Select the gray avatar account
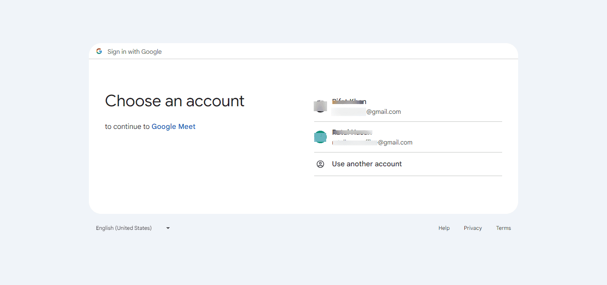Viewport: 607px width, 285px height. click(408, 106)
